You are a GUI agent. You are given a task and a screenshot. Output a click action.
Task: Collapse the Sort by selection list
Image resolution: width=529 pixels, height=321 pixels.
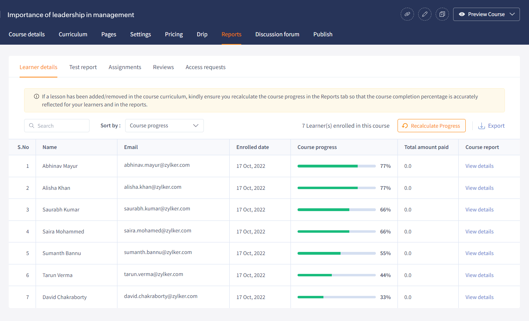(195, 125)
